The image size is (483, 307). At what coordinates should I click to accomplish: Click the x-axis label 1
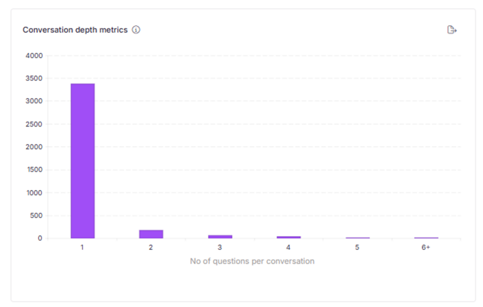click(x=82, y=247)
